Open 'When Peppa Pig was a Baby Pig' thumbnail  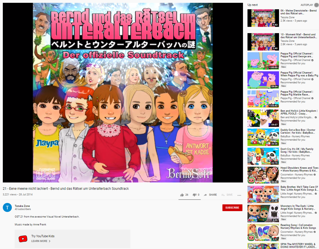click(x=263, y=80)
